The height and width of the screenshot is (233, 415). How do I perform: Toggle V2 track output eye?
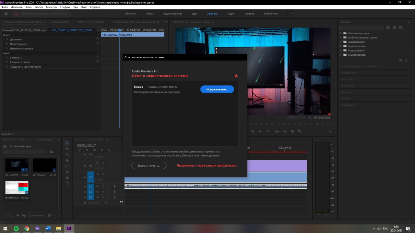(x=103, y=163)
